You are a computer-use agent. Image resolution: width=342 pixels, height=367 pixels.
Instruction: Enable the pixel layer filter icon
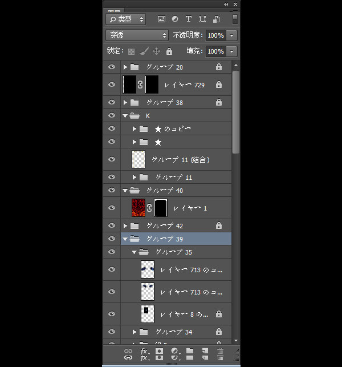[x=161, y=19]
